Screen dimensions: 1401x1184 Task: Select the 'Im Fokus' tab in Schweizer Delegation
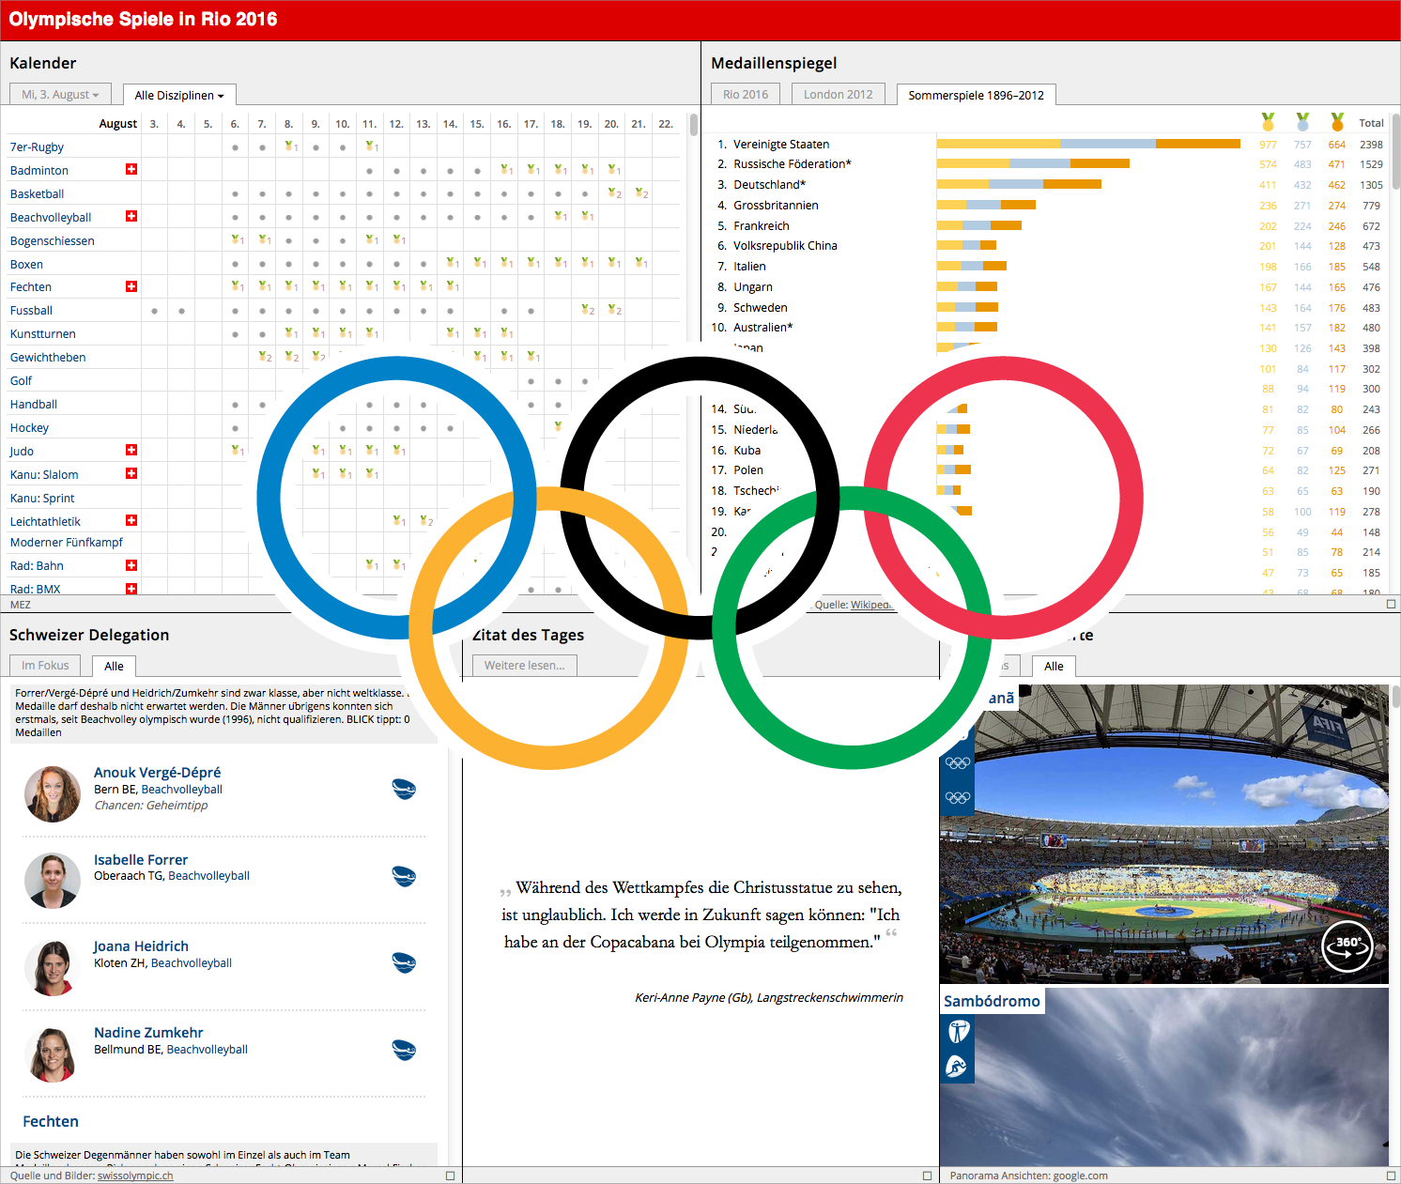45,665
